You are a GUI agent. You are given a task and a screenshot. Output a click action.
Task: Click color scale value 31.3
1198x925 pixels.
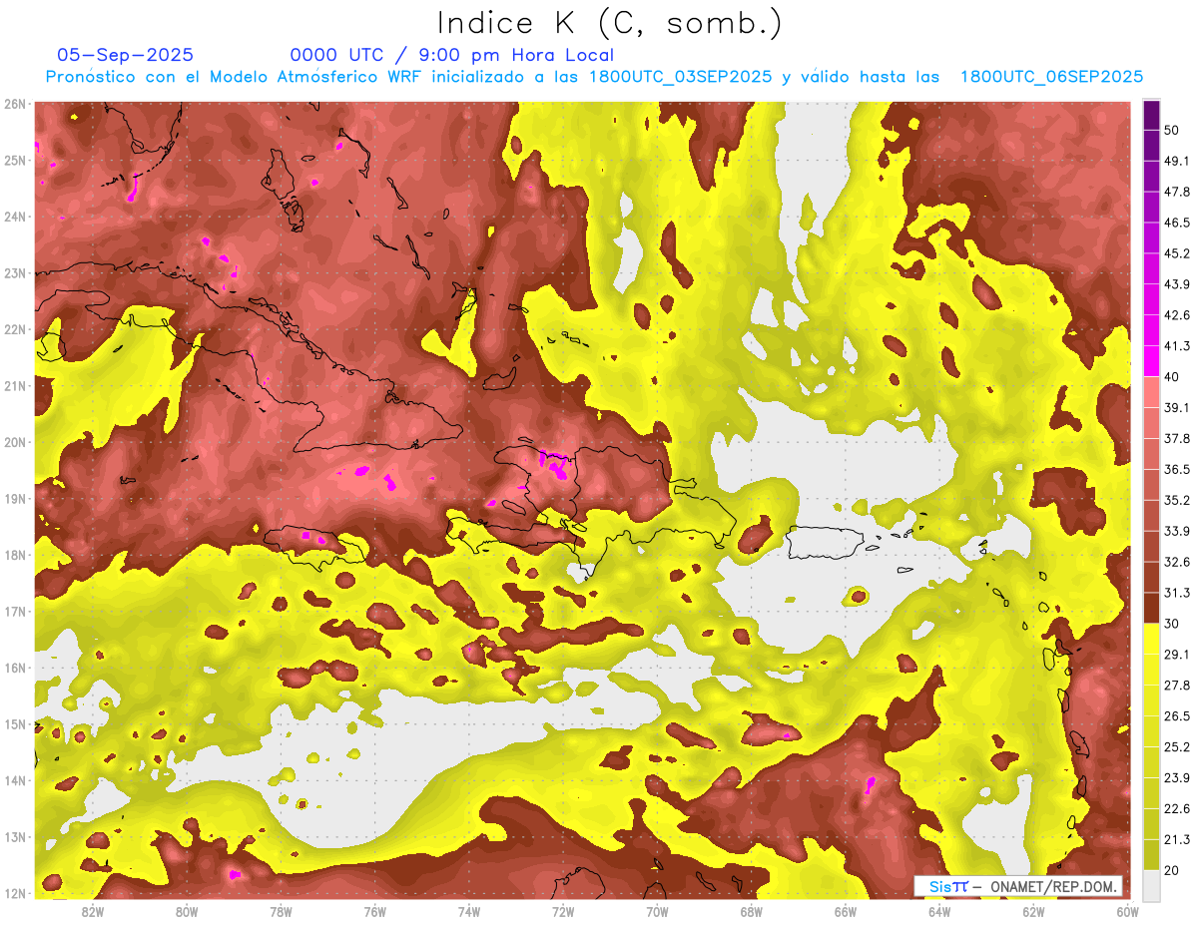(1176, 593)
